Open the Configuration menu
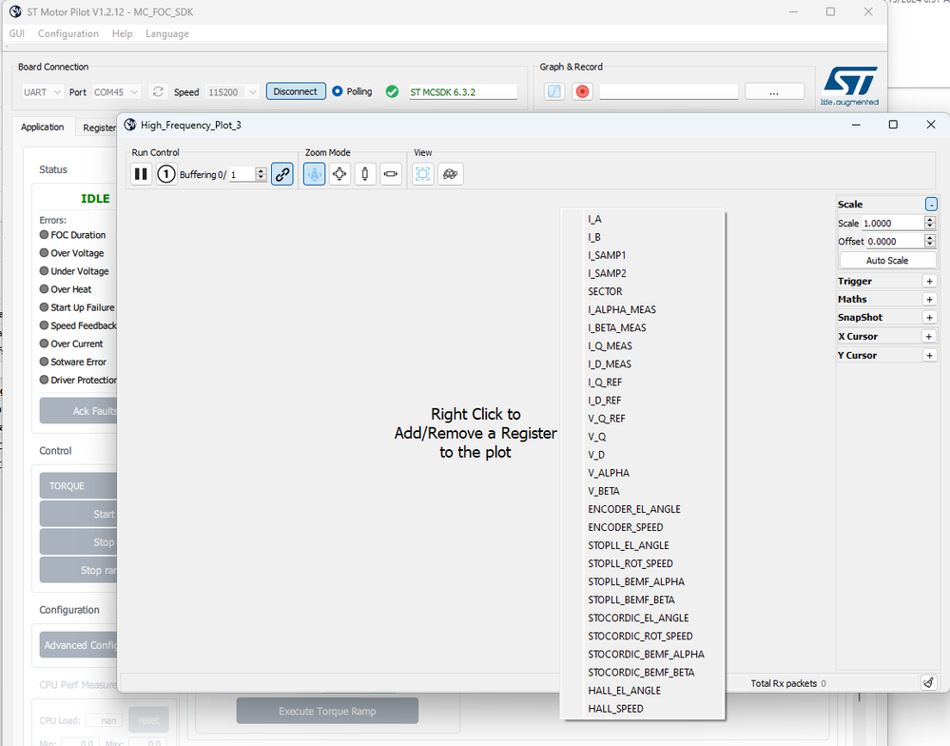 pyautogui.click(x=68, y=34)
